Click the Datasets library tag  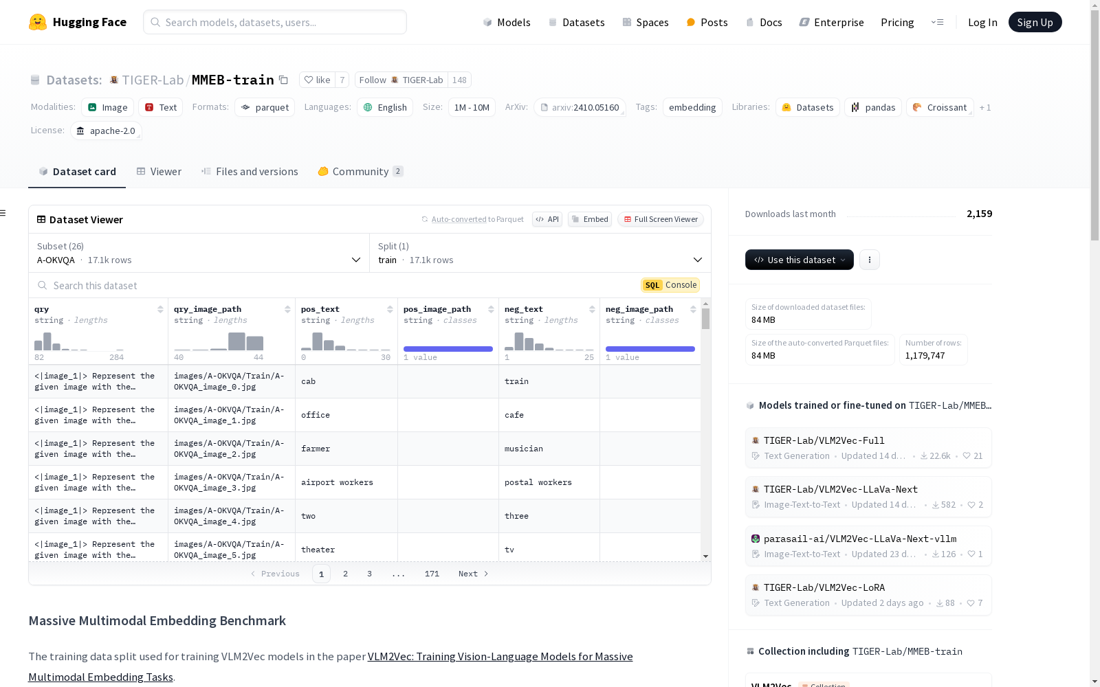point(808,107)
